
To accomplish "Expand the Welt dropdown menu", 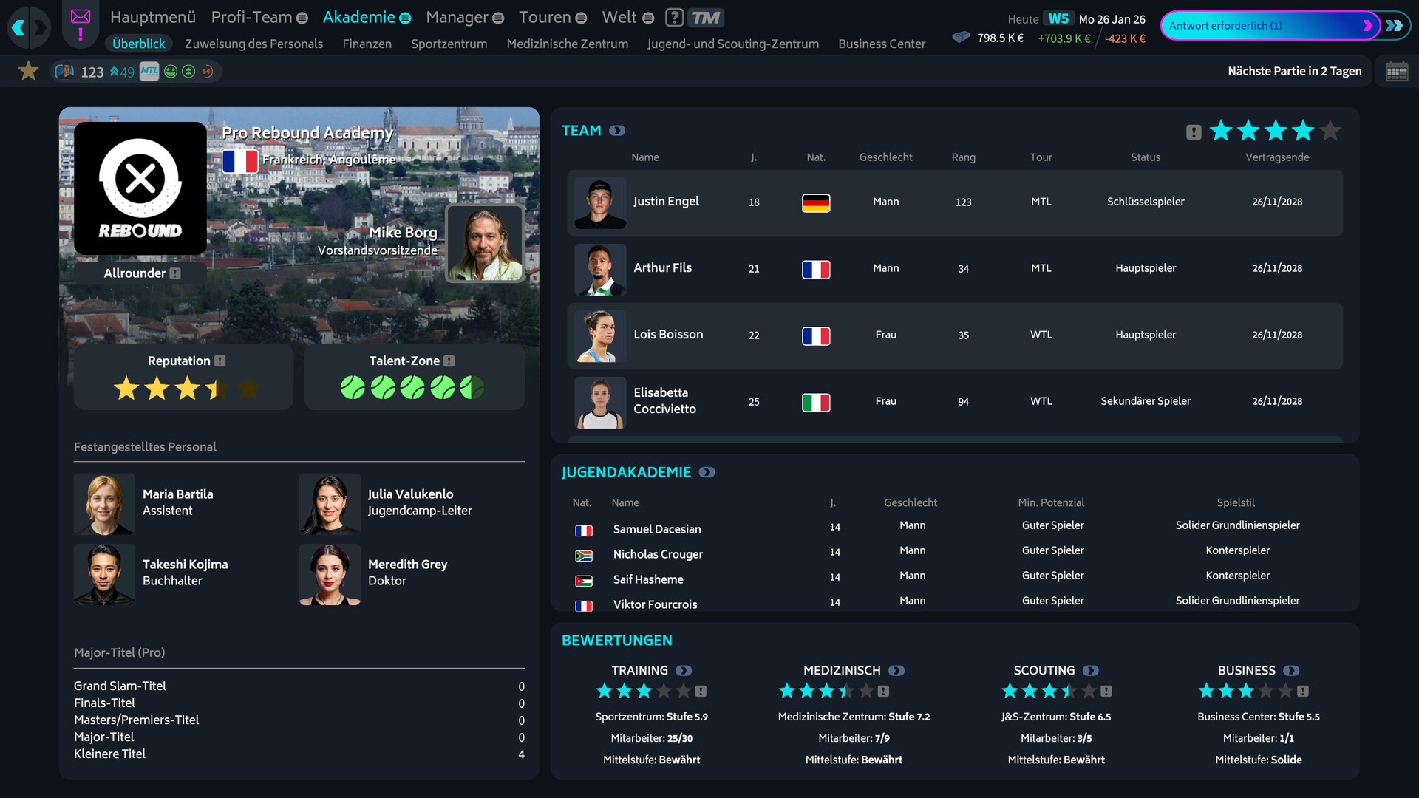I will [648, 18].
